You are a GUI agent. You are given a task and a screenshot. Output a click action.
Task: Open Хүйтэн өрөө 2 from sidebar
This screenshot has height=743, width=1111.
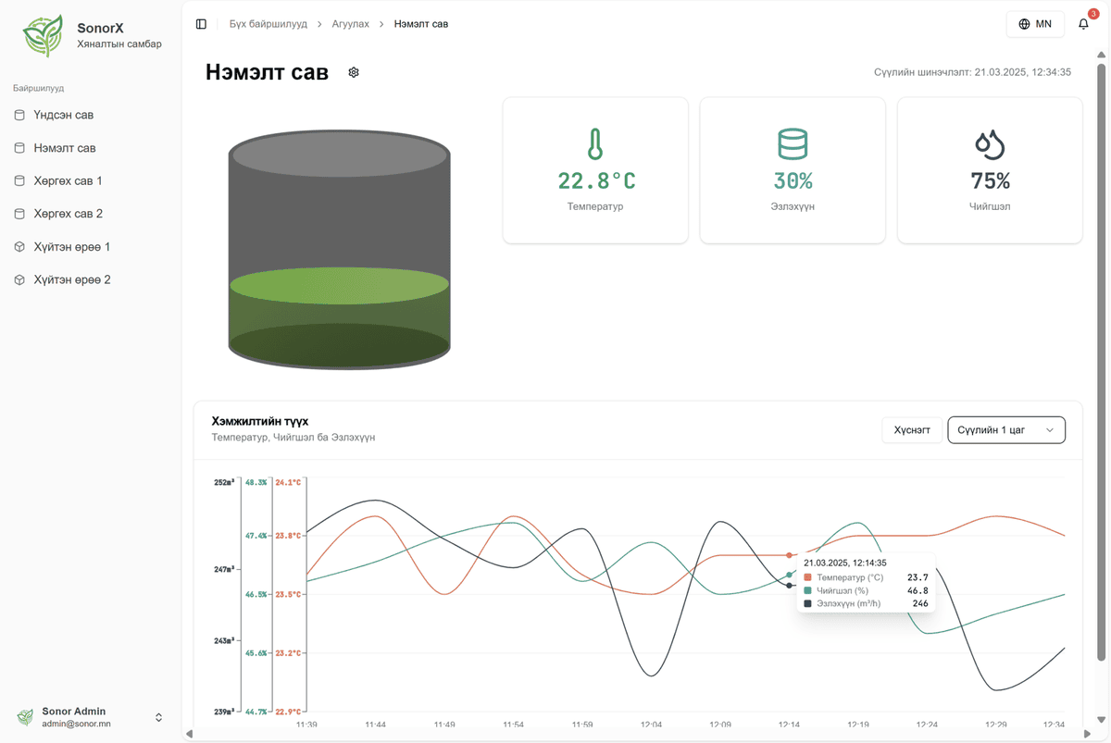71,279
